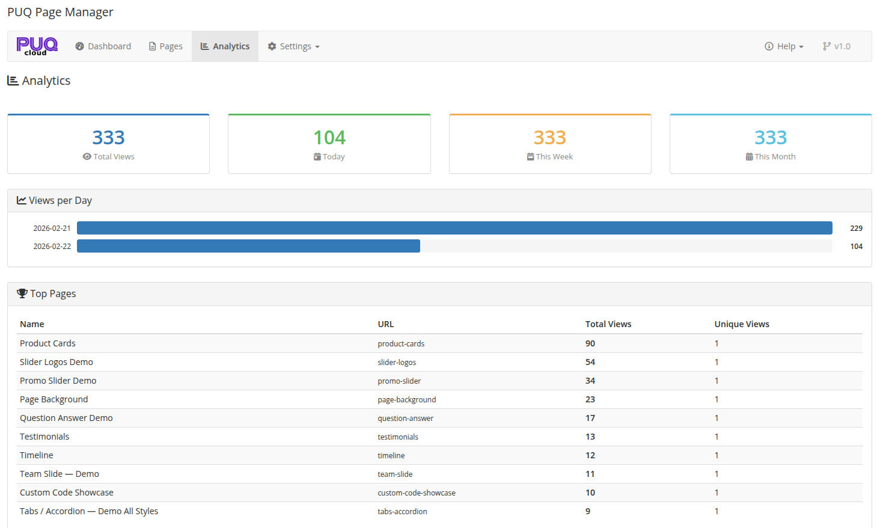
Task: Click the PUQ cloud logo
Action: (36, 46)
